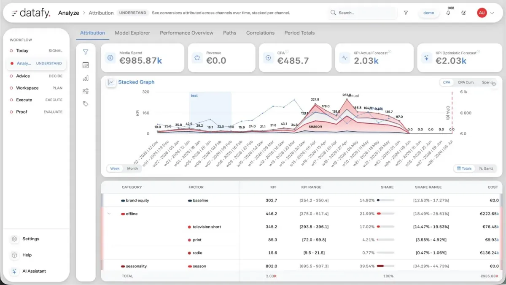Viewport: 506px width, 285px height.
Task: Switch time granularity to Month
Action: pos(132,168)
